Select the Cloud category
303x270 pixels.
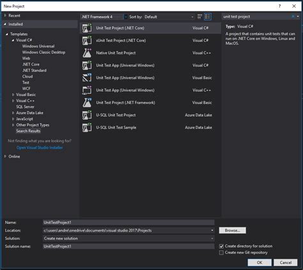[27, 77]
